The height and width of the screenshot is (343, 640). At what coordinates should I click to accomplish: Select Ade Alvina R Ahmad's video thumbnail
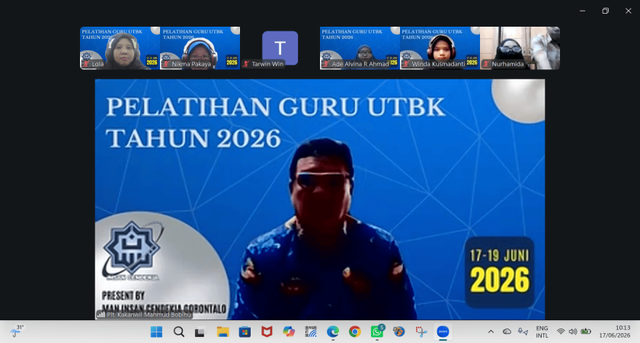tap(360, 48)
